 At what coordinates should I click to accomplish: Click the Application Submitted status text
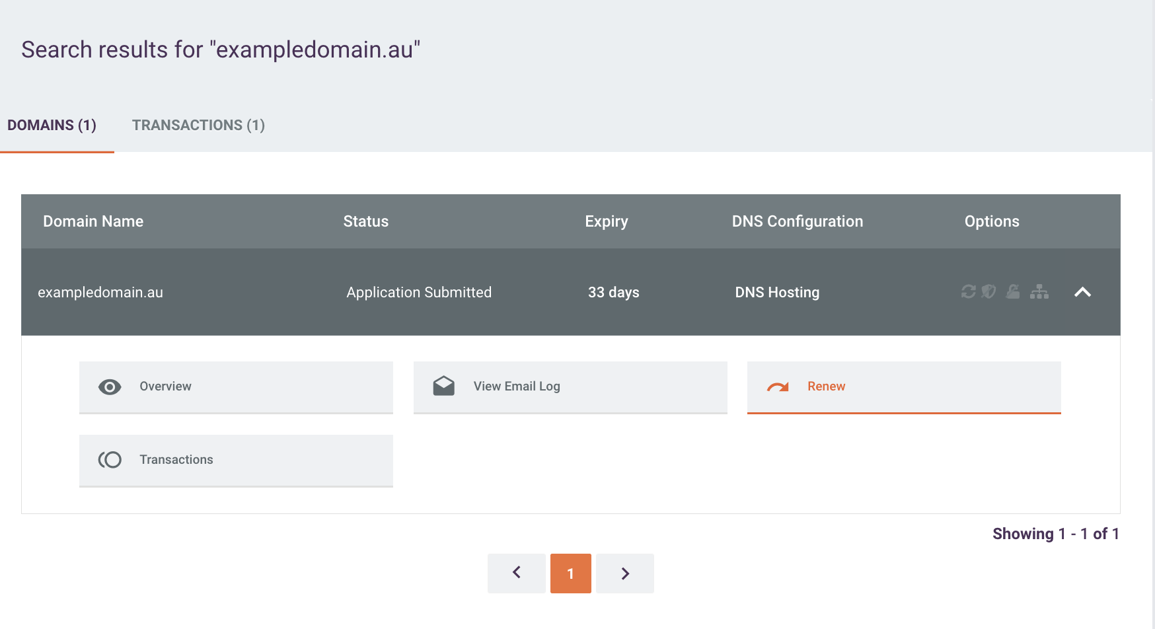tap(419, 292)
